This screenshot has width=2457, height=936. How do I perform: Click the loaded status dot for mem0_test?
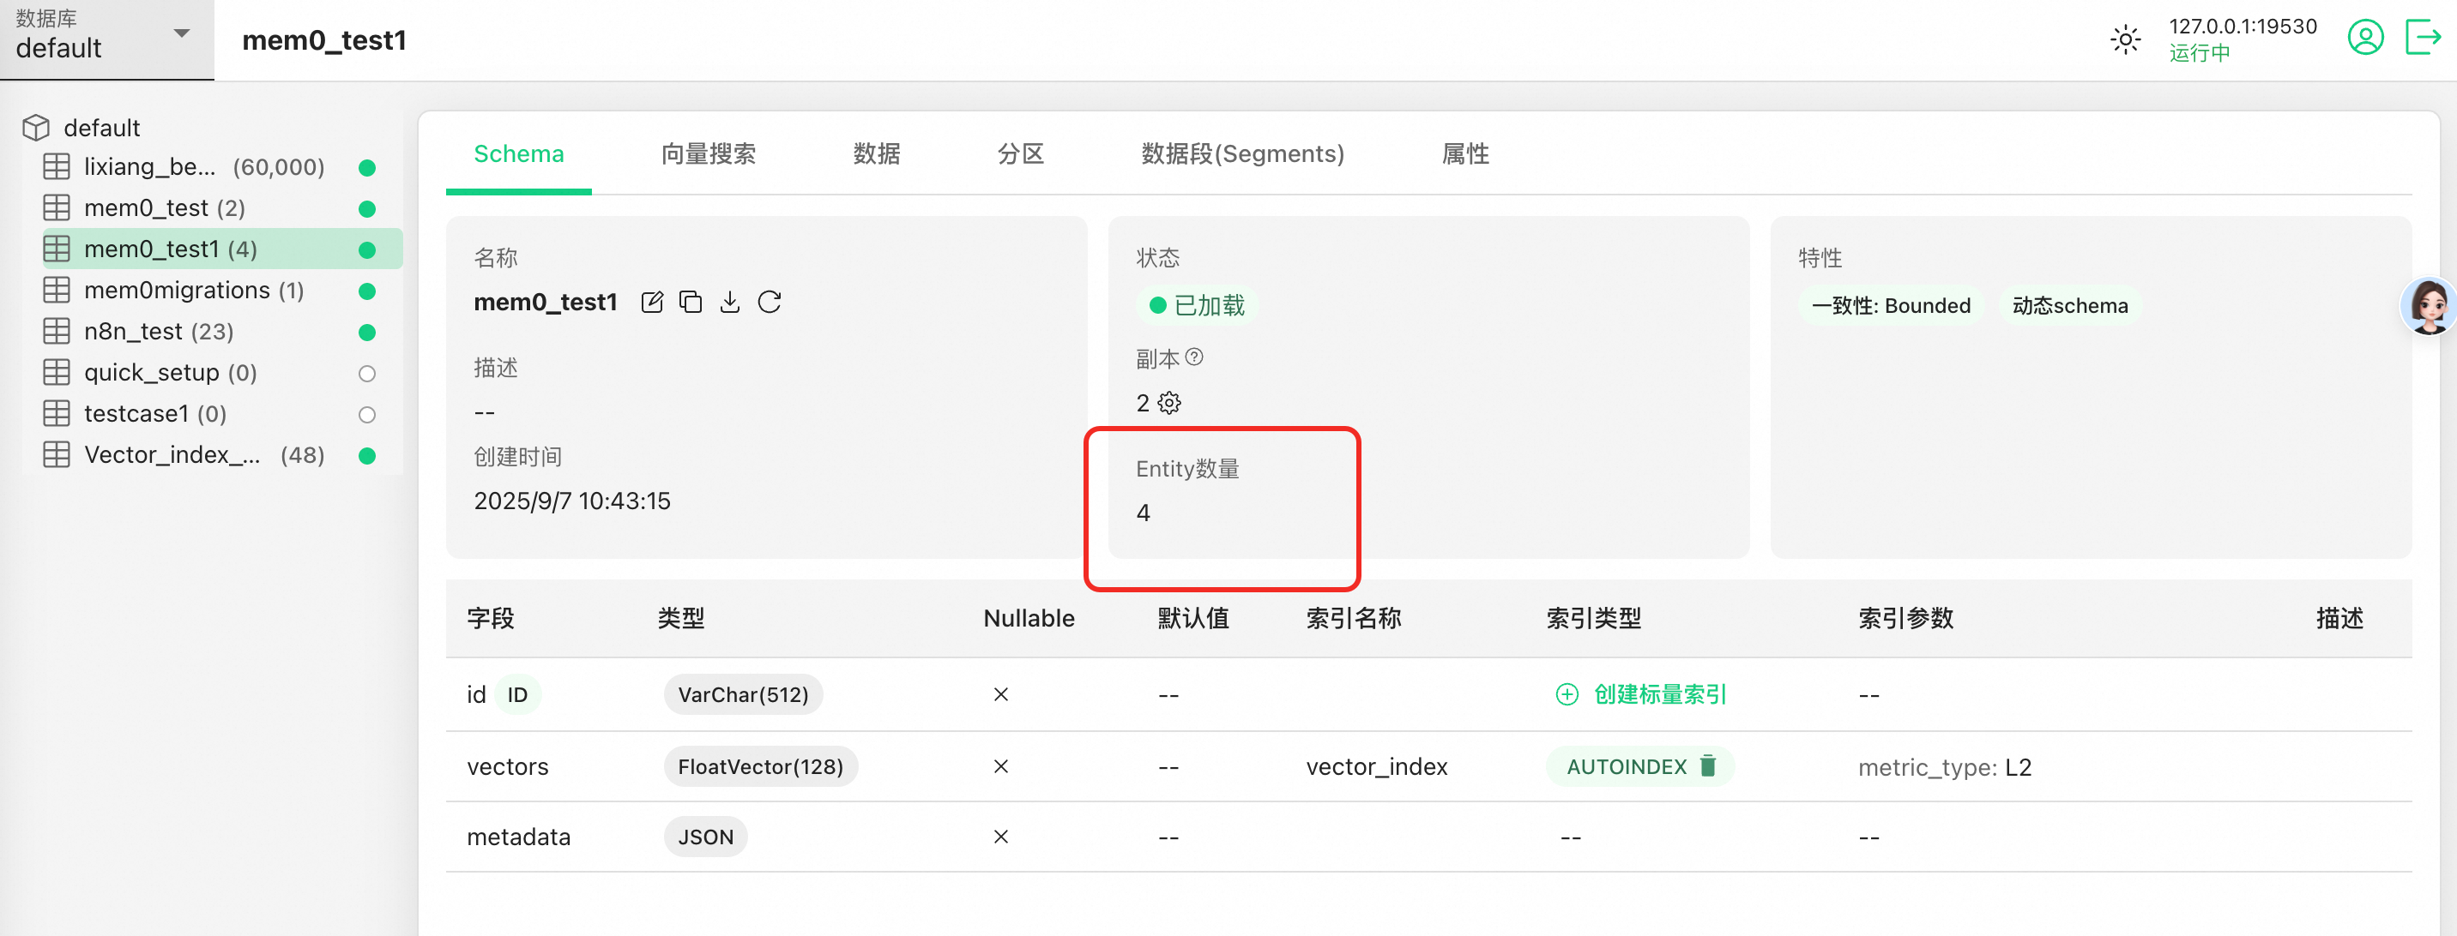[x=366, y=209]
